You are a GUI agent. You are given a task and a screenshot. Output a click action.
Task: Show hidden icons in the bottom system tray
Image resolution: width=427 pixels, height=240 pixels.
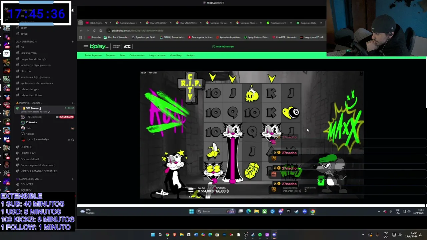click(x=363, y=235)
